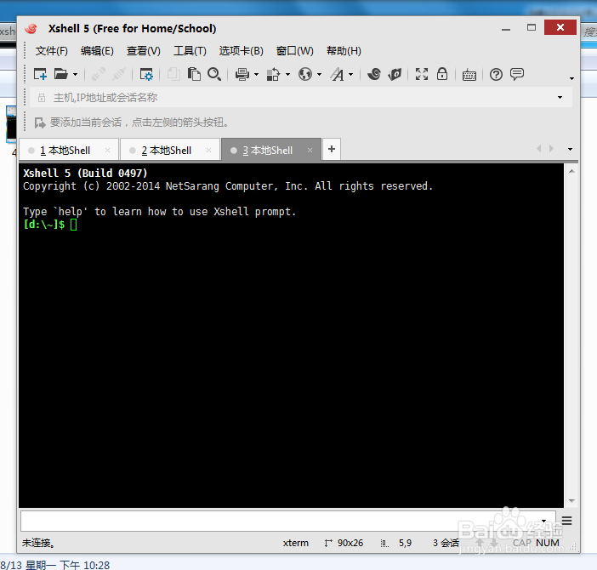This screenshot has height=570, width=597.
Task: Add a new tab with plus button
Action: (332, 149)
